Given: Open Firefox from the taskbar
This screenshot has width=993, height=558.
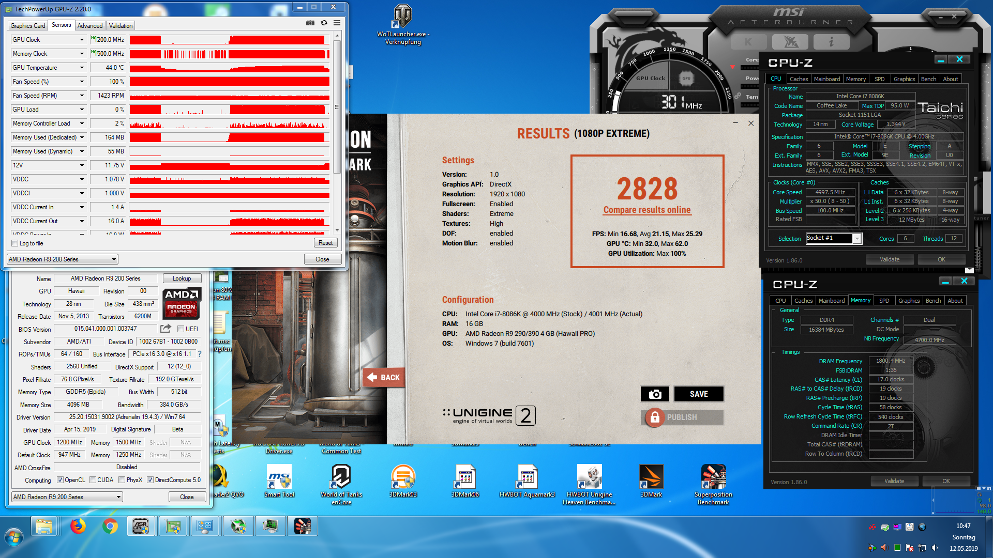Looking at the screenshot, I should (78, 526).
